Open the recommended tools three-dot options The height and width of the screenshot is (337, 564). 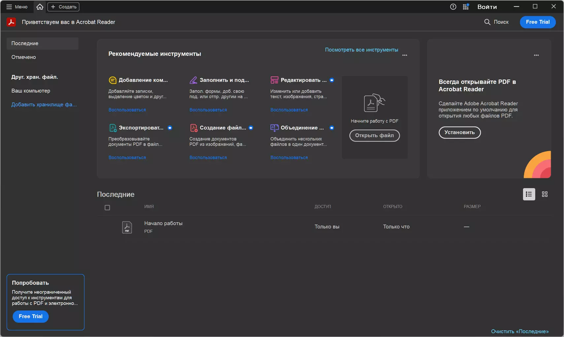(405, 55)
